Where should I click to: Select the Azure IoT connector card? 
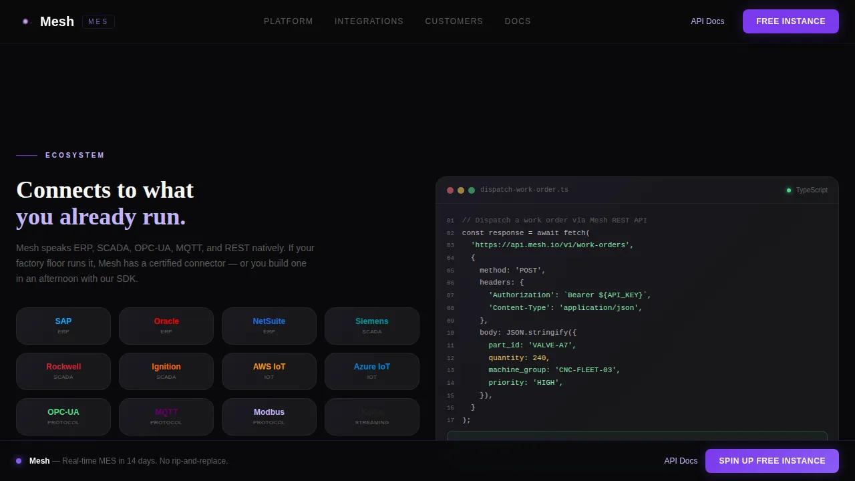click(x=372, y=371)
